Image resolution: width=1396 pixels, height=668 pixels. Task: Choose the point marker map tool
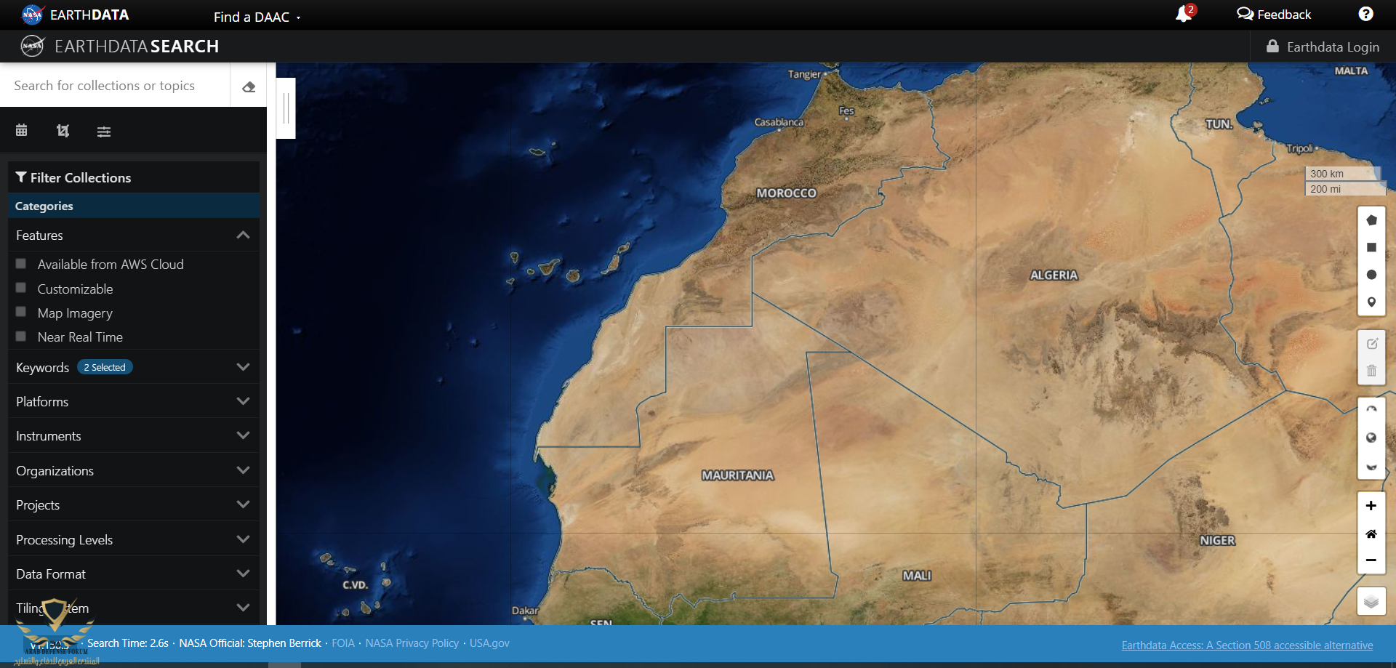tap(1371, 302)
